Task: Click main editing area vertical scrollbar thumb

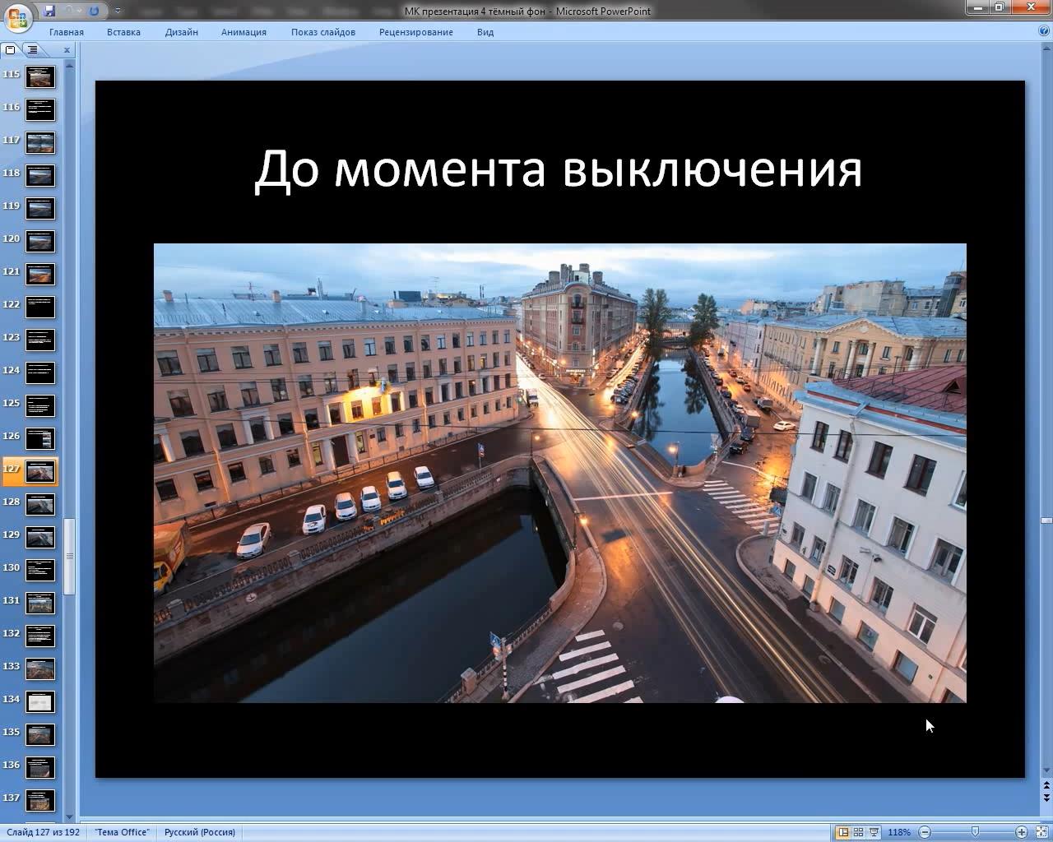Action: coord(1046,520)
